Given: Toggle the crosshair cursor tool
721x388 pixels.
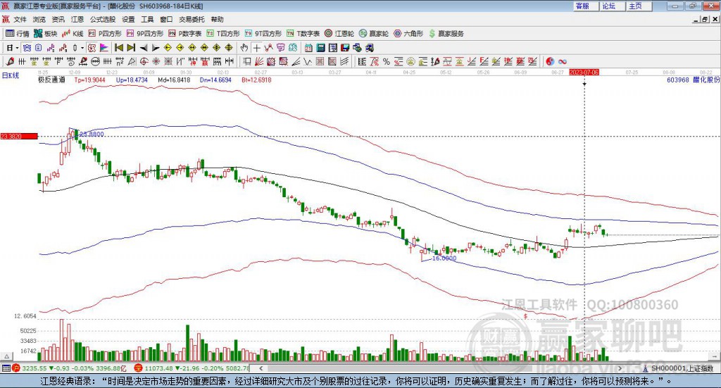Looking at the screenshot, I should (x=256, y=48).
